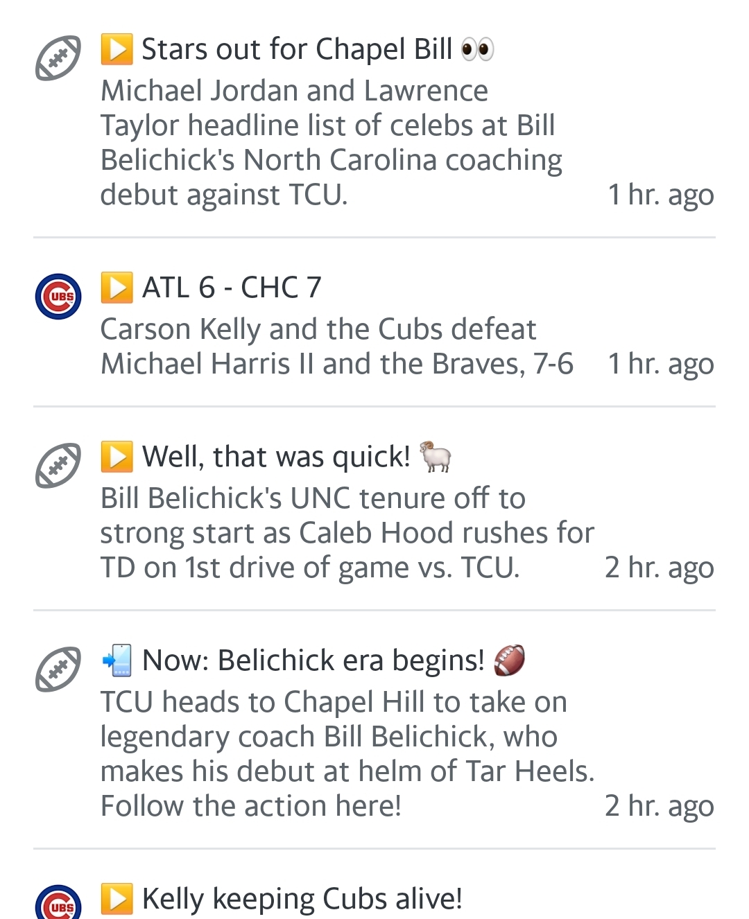Read Carson Kelly and the Cubs recap text
Viewport: 749px width, 919px height.
pyautogui.click(x=337, y=347)
